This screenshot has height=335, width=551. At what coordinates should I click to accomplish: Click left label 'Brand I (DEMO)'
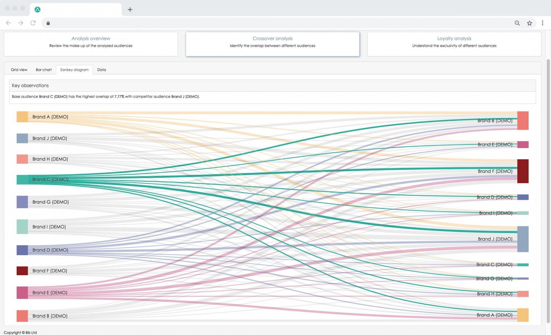pyautogui.click(x=49, y=227)
